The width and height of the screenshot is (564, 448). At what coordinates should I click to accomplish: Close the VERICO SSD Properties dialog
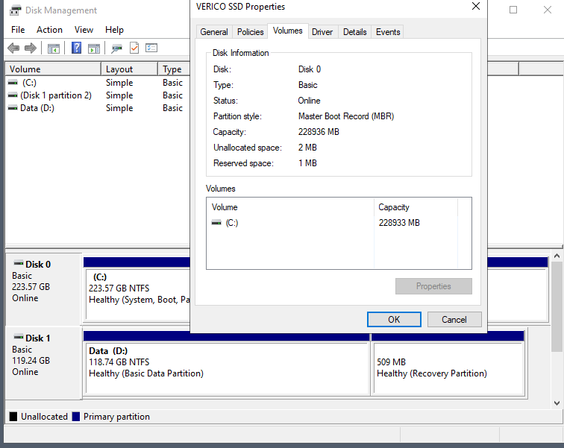click(x=476, y=7)
